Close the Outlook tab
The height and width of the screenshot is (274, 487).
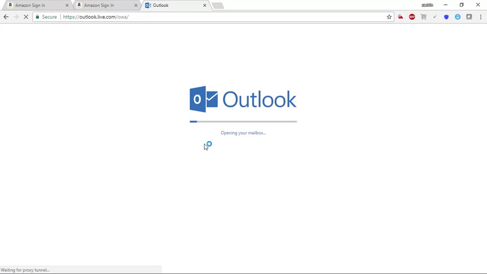pyautogui.click(x=205, y=5)
